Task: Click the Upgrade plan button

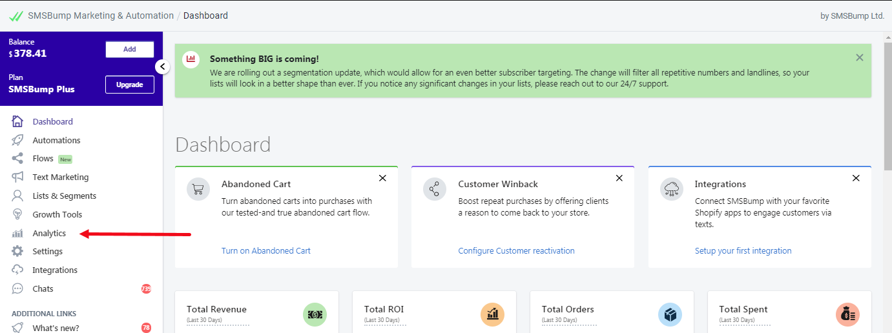Action: click(x=130, y=85)
